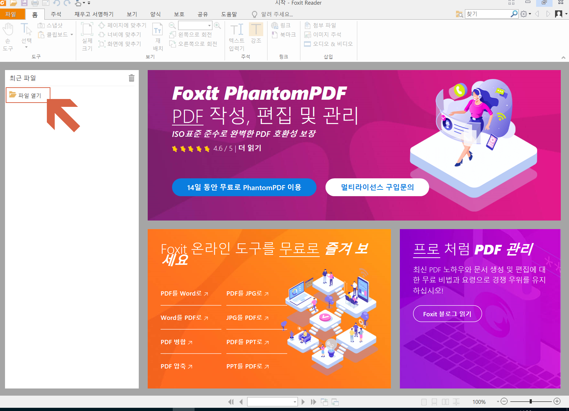Click Audio & Video (오디오 & 비디오)
Screen dimensions: 569x411
coord(328,44)
